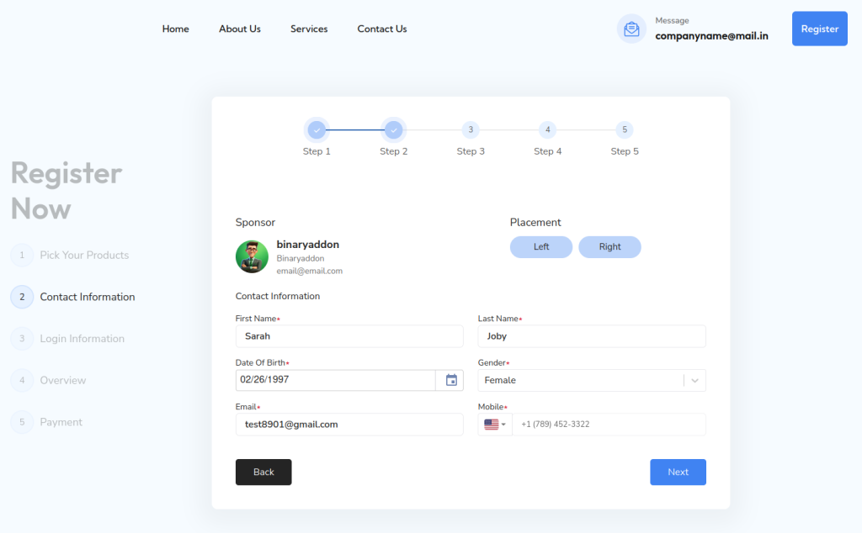Click the Register button in header
This screenshot has width=862, height=533.
pyautogui.click(x=819, y=29)
